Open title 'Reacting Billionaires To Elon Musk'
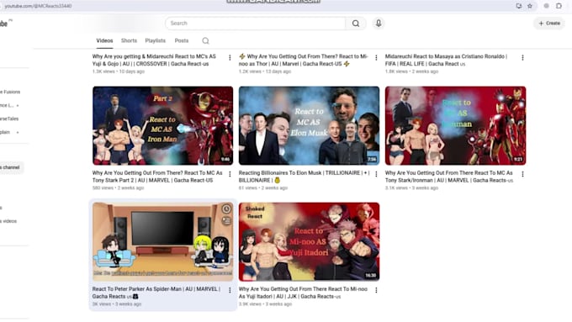Screen dimensions: 572x322 coord(304,177)
